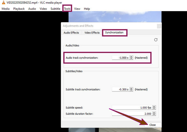187x132 pixels.
Task: Increase Subtitle duration factor with up arrow
Action: [x=154, y=113]
